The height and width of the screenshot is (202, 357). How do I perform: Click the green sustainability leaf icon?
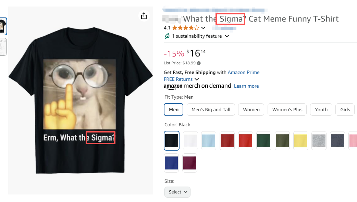(x=167, y=36)
